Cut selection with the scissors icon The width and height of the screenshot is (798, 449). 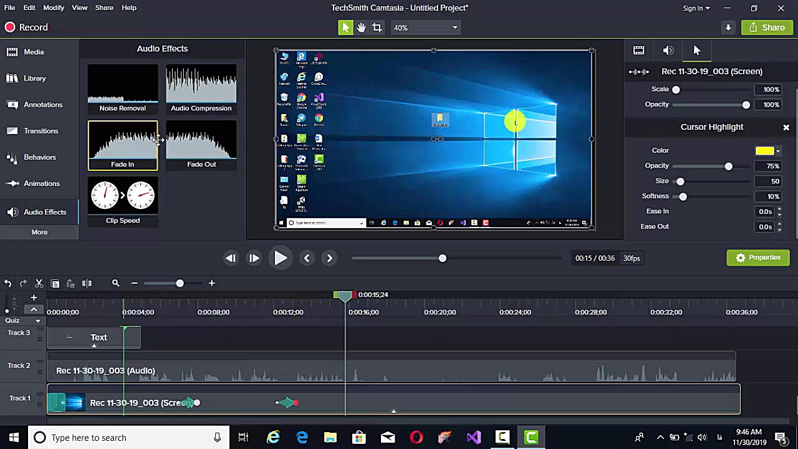39,284
